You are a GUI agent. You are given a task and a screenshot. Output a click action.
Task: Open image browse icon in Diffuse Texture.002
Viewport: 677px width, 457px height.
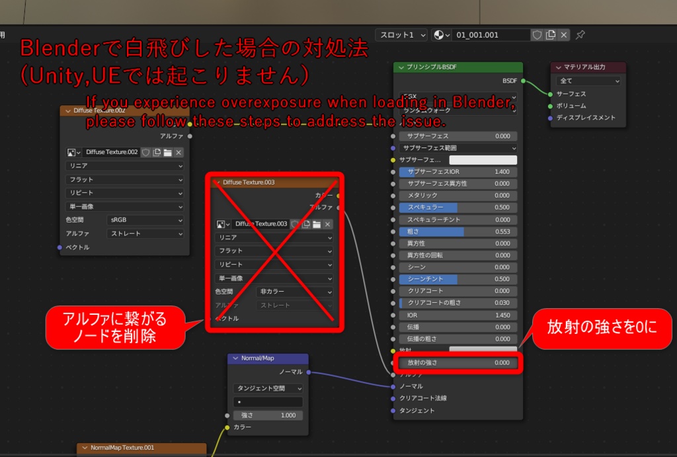[x=73, y=153]
